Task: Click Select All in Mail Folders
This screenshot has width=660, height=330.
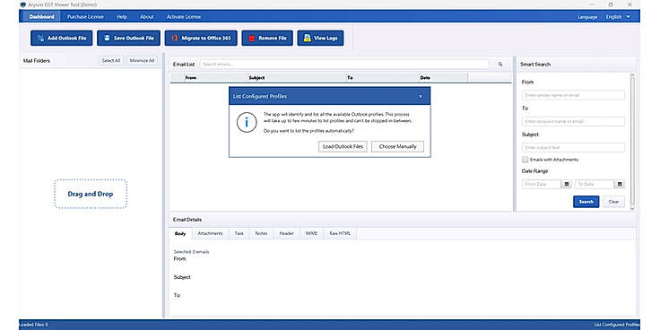Action: coord(111,61)
